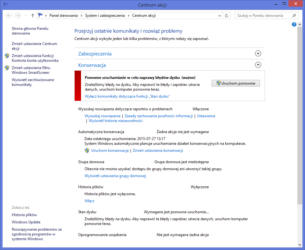This screenshot has height=250, width=305.
Task: Click 'Stan dysku' row label
Action: click(87, 212)
